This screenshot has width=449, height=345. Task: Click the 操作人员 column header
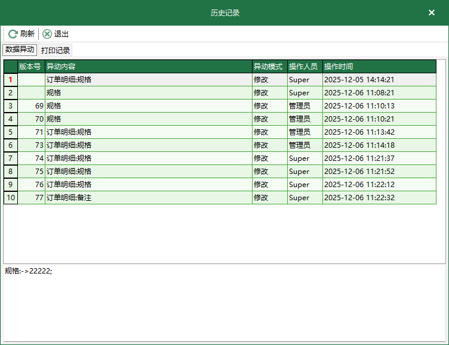click(305, 67)
